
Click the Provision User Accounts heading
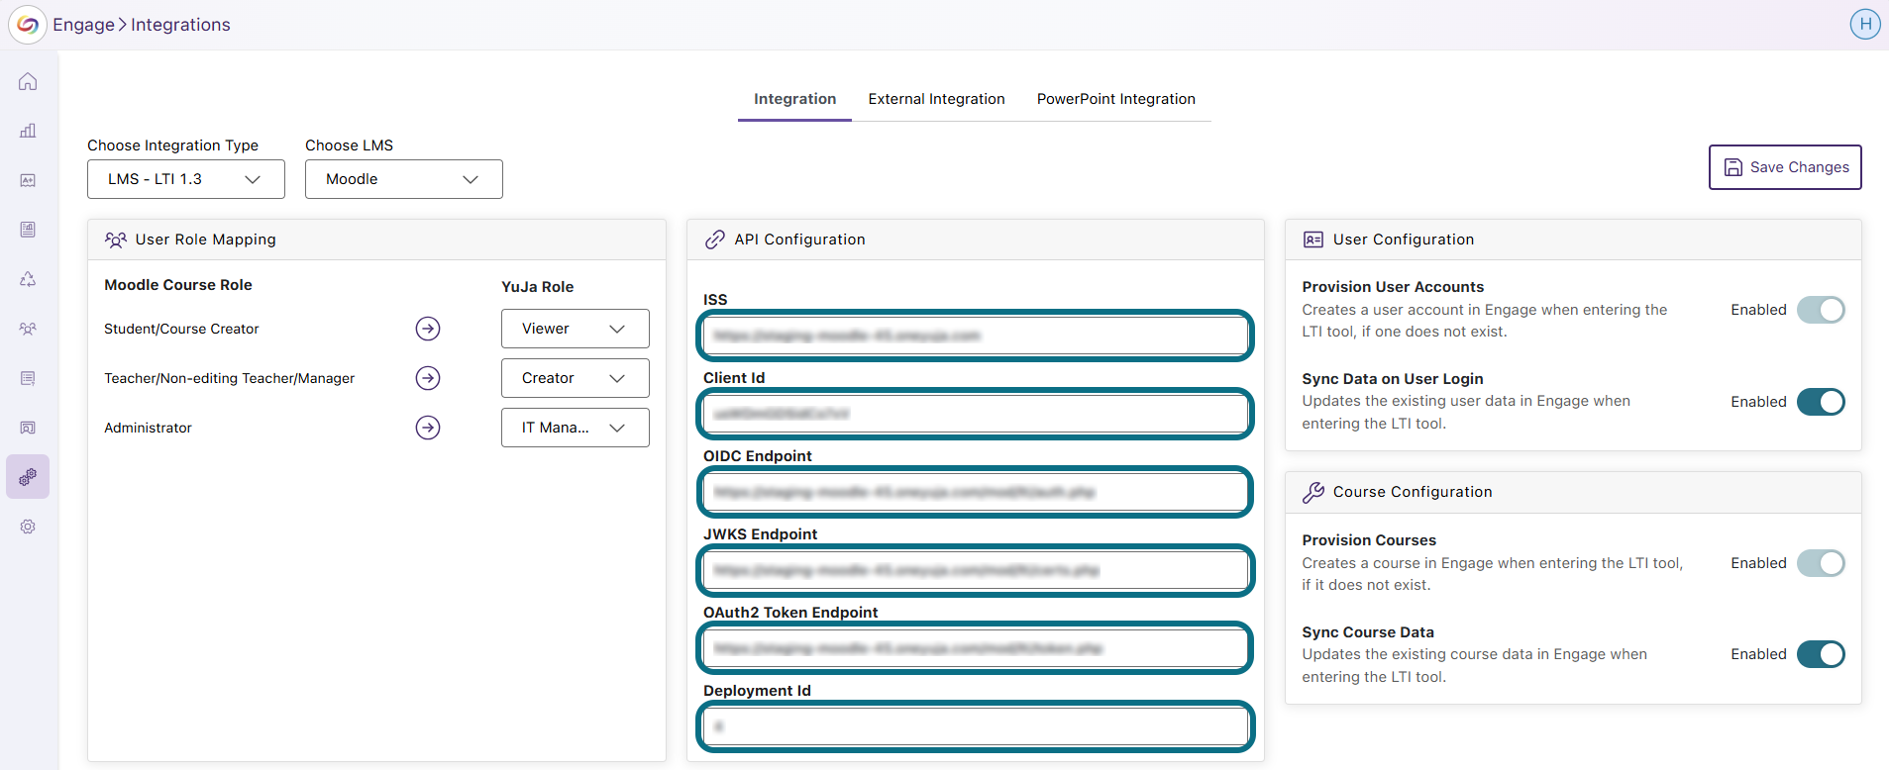point(1393,287)
